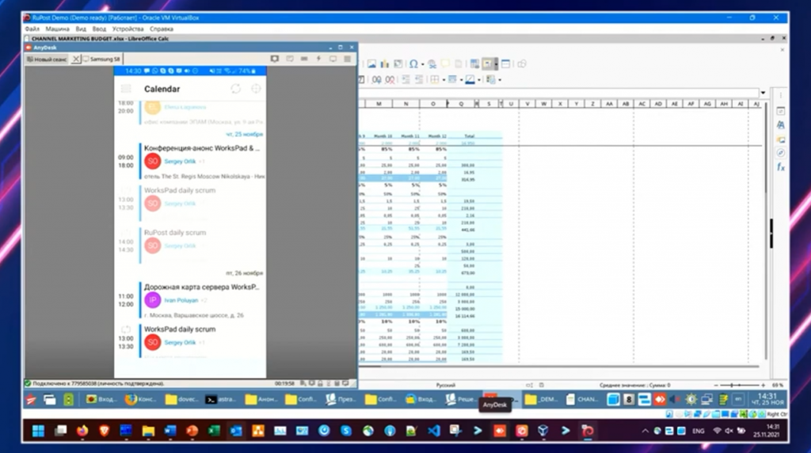Open the astra terminal item in the Astra taskbar
Viewport: 811px width, 453px height.
pos(222,399)
